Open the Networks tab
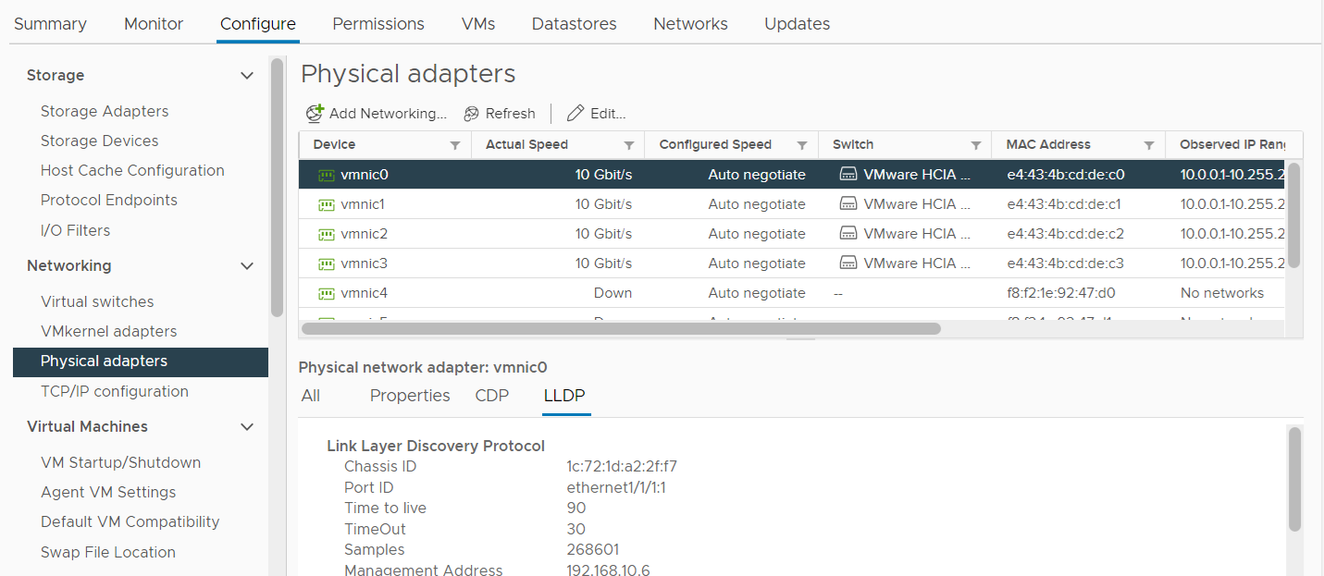The height and width of the screenshot is (576, 1324). coord(689,23)
